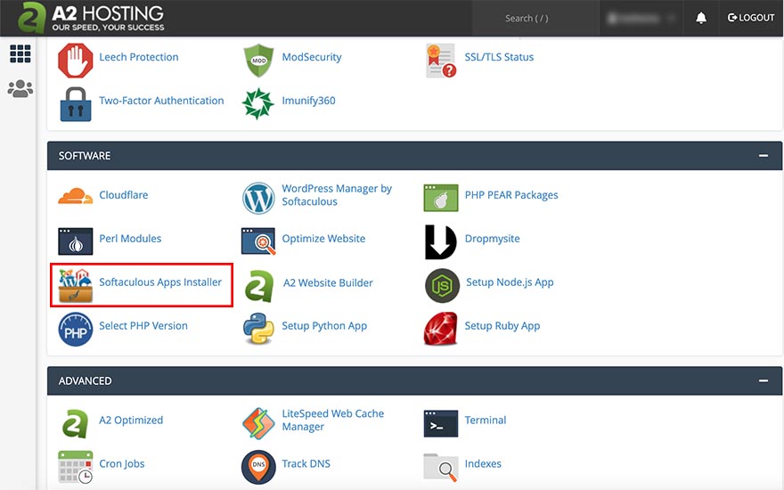Open the Optimize Website magnifier icon
784x490 pixels.
point(258,241)
